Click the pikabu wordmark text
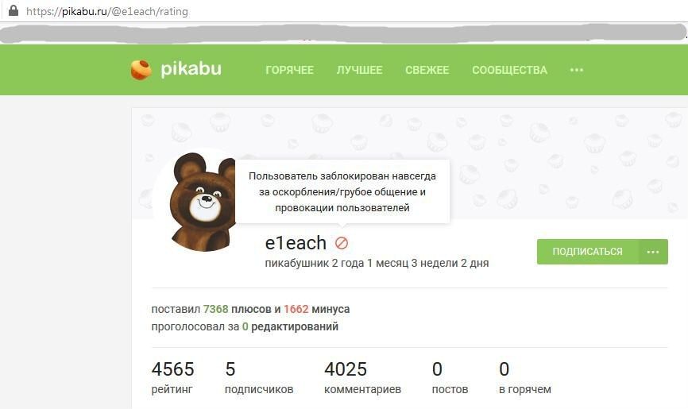The image size is (688, 409). point(191,69)
